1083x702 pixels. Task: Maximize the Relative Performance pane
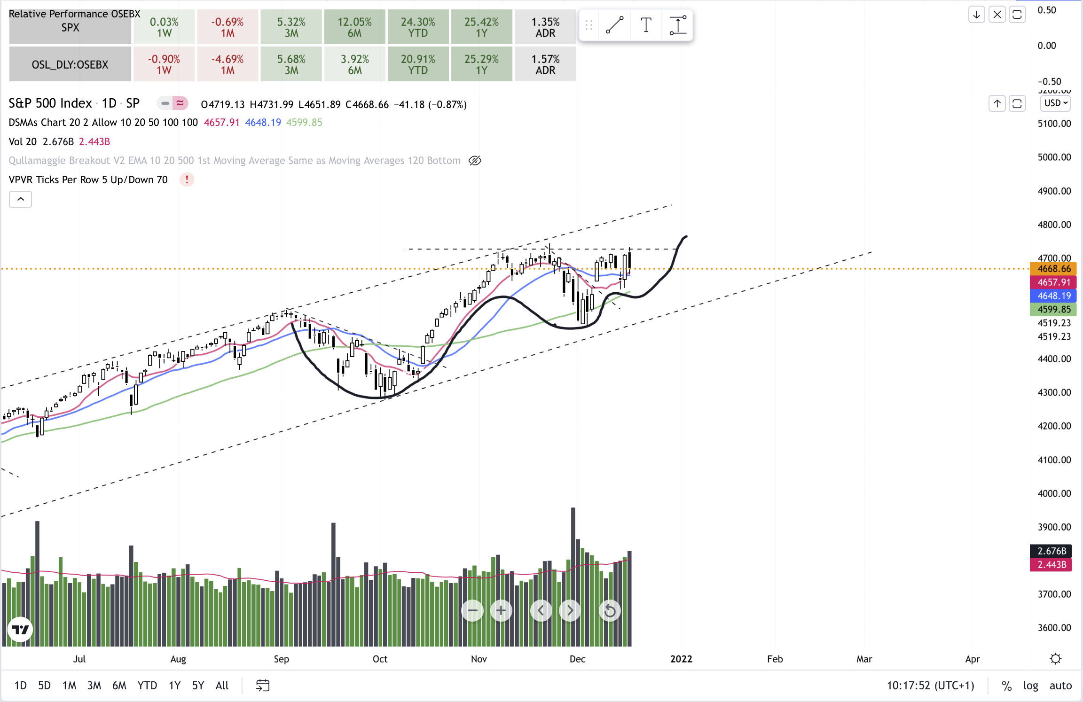tap(1017, 15)
